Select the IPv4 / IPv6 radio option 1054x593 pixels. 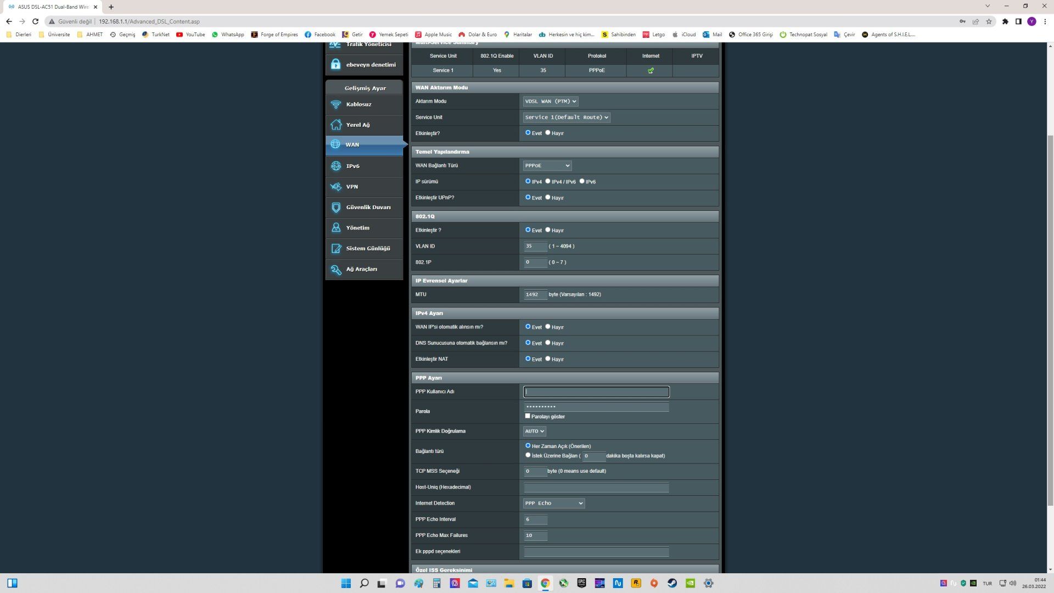547,181
